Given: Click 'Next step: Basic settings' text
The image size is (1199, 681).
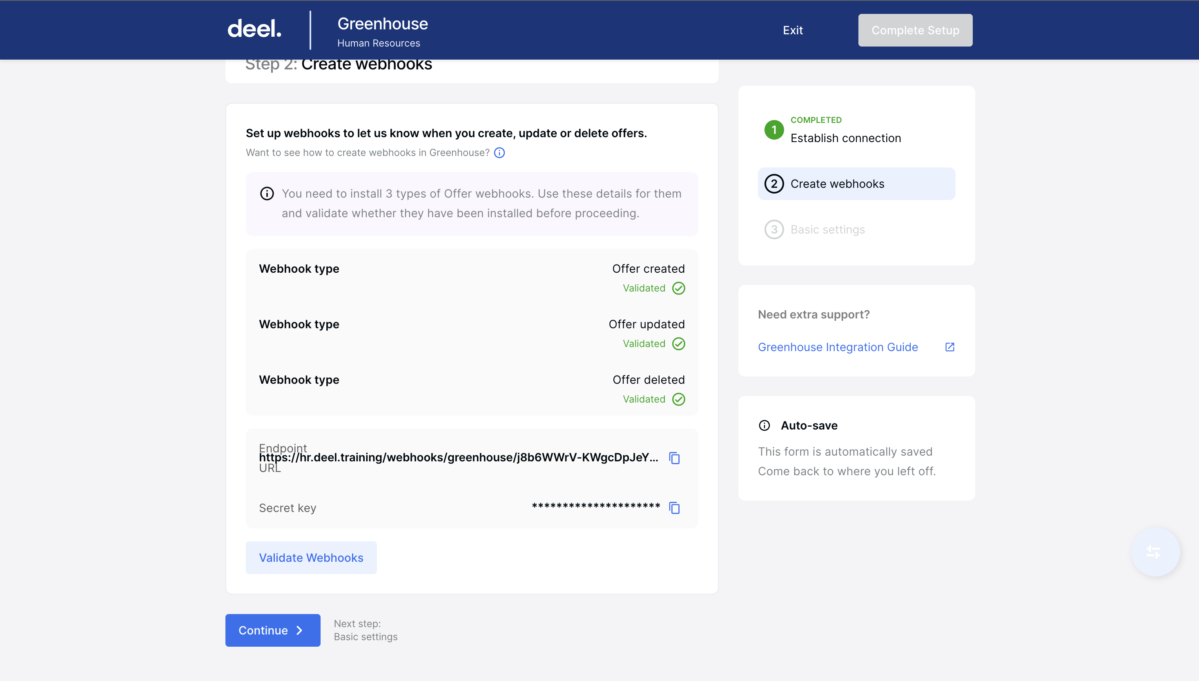Looking at the screenshot, I should coord(365,630).
